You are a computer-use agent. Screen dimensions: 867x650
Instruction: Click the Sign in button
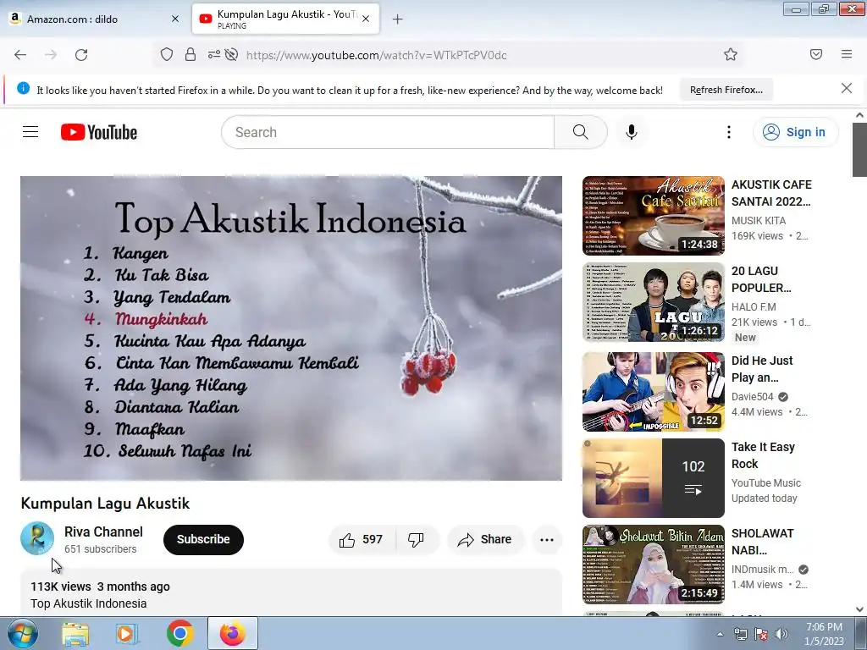tap(795, 132)
